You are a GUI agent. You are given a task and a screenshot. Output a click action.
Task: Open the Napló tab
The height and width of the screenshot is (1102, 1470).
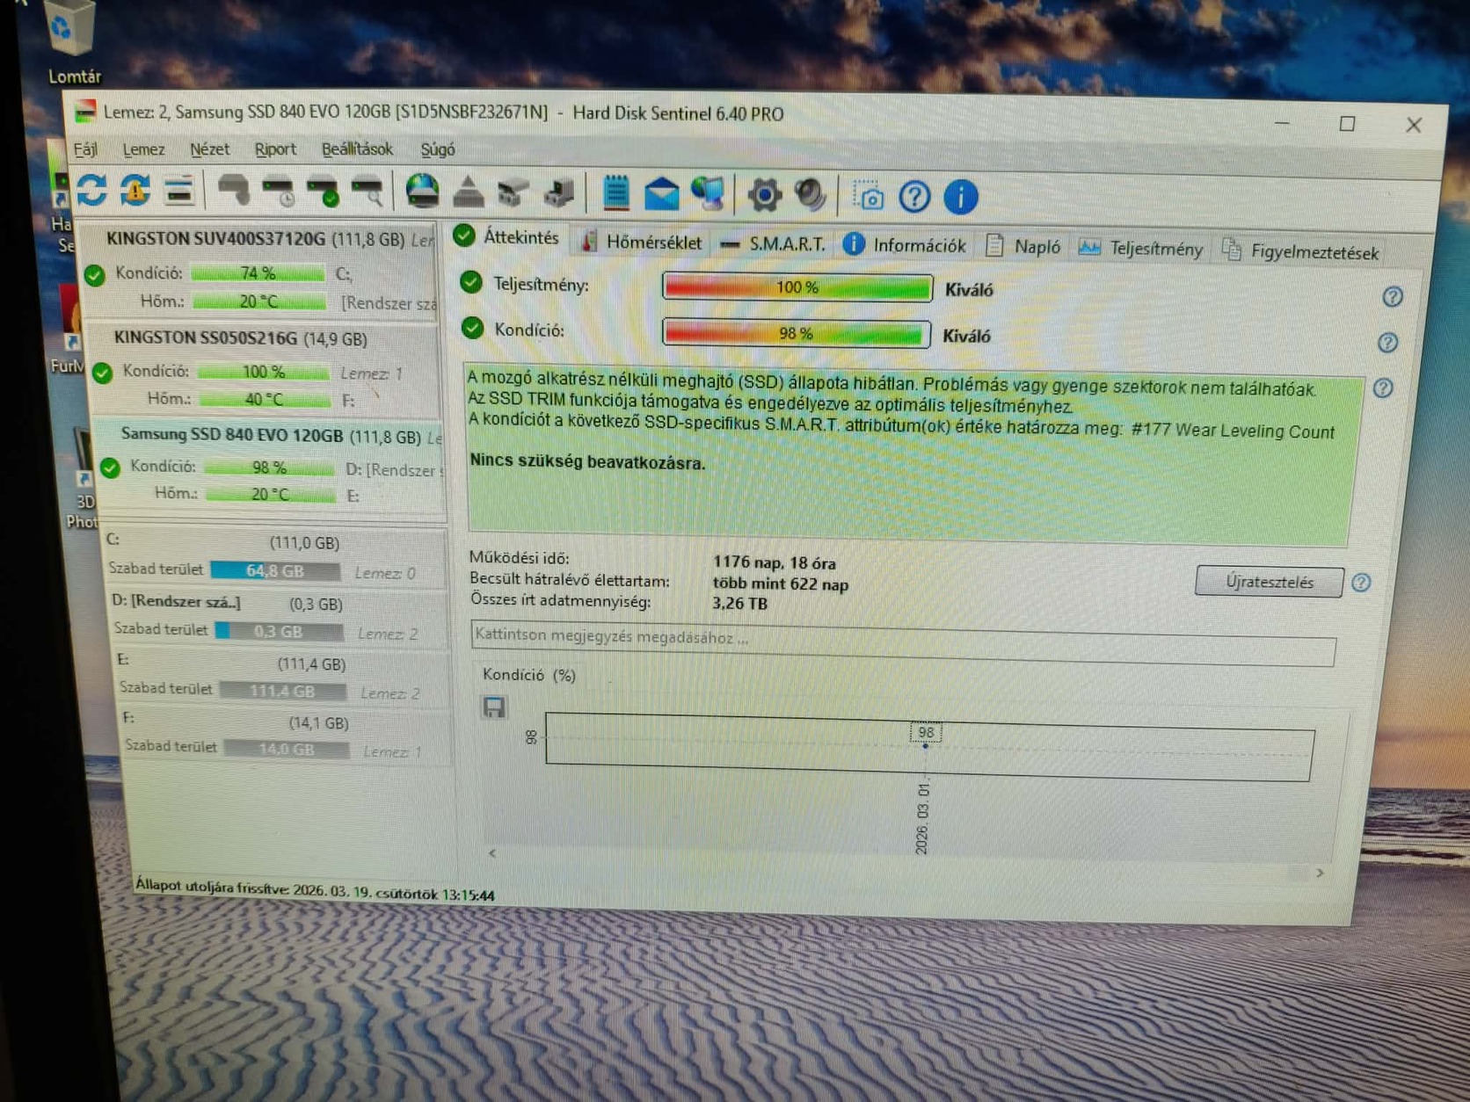pyautogui.click(x=1023, y=247)
